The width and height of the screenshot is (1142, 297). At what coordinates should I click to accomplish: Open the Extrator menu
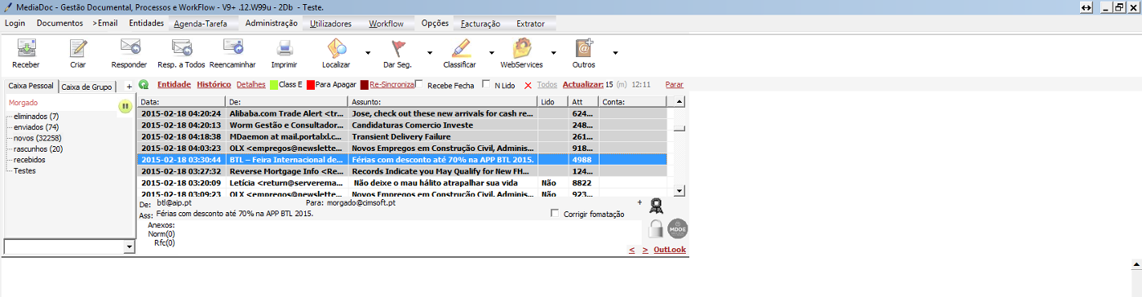(x=530, y=24)
